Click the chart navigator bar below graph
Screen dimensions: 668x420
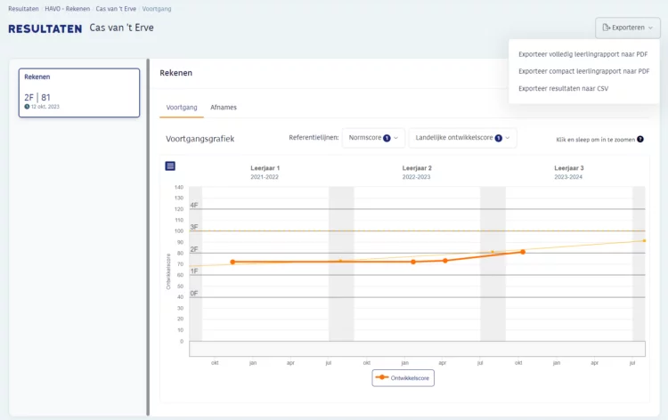(x=417, y=349)
